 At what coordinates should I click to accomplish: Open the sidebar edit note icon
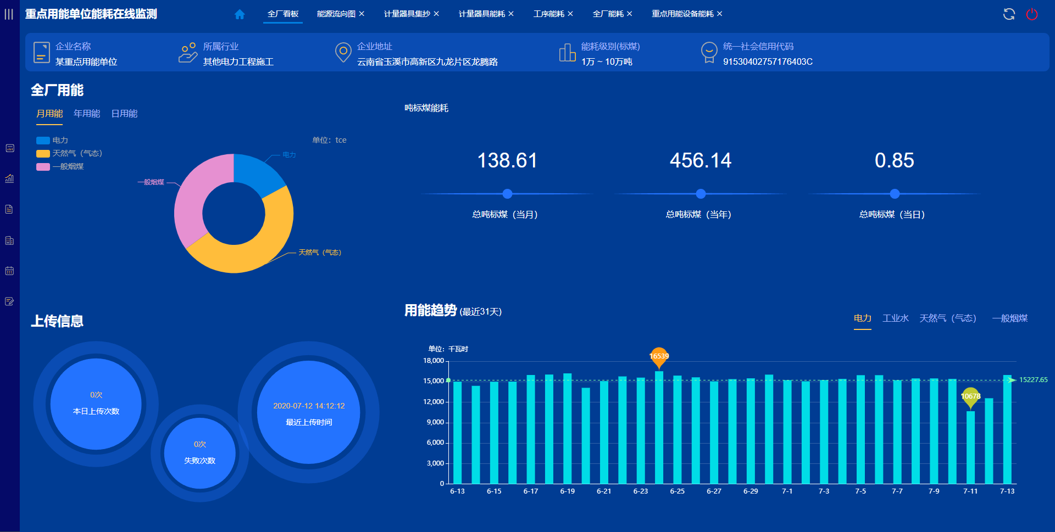coord(9,301)
